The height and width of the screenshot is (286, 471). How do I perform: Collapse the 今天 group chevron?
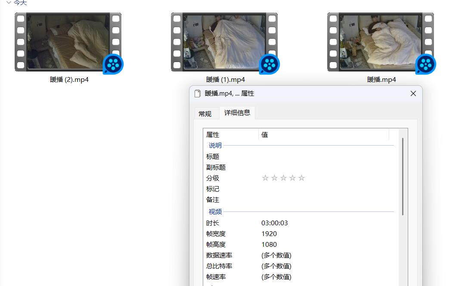click(x=9, y=3)
